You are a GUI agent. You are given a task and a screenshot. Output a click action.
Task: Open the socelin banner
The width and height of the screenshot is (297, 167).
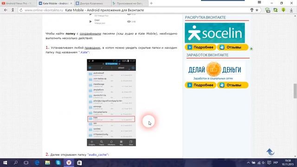coord(215,33)
